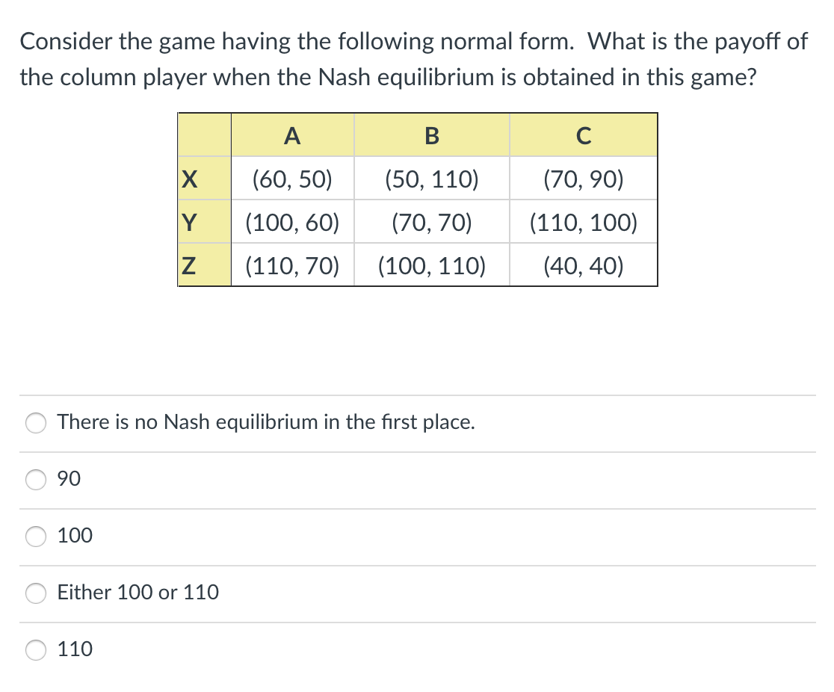This screenshot has width=834, height=692.
Task: Click the column header cell labeled A
Action: pos(292,135)
